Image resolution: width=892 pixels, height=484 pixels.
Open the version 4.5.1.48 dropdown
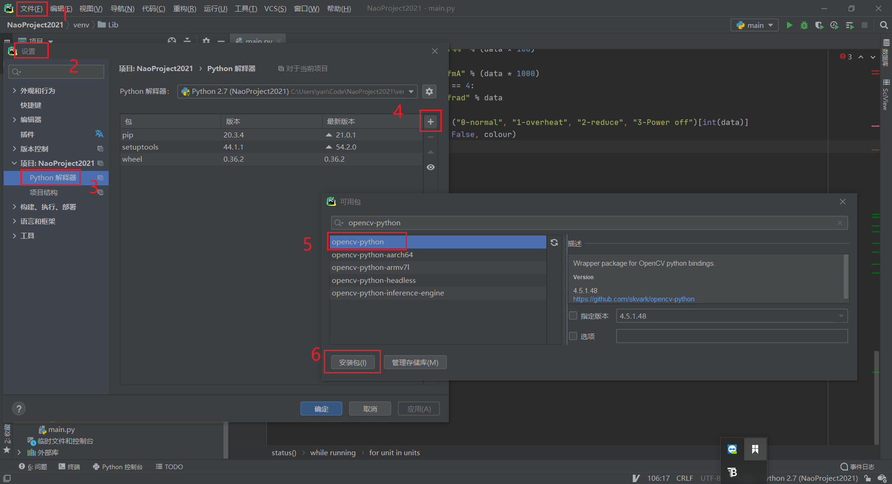tap(731, 316)
